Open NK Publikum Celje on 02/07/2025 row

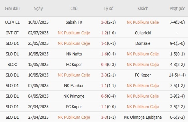pyautogui.click(x=74, y=33)
